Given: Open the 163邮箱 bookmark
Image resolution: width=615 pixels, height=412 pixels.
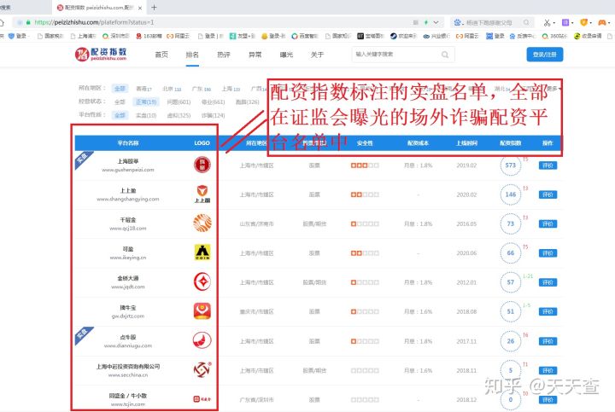Looking at the screenshot, I should pos(149,36).
